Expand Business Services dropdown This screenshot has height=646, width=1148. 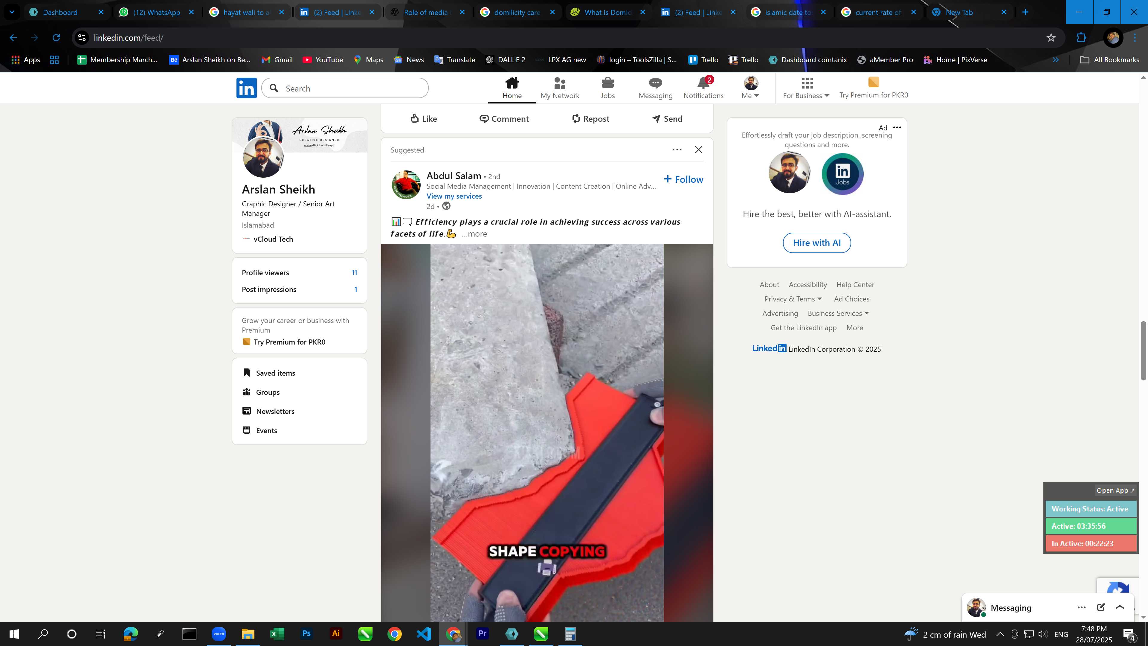click(838, 313)
